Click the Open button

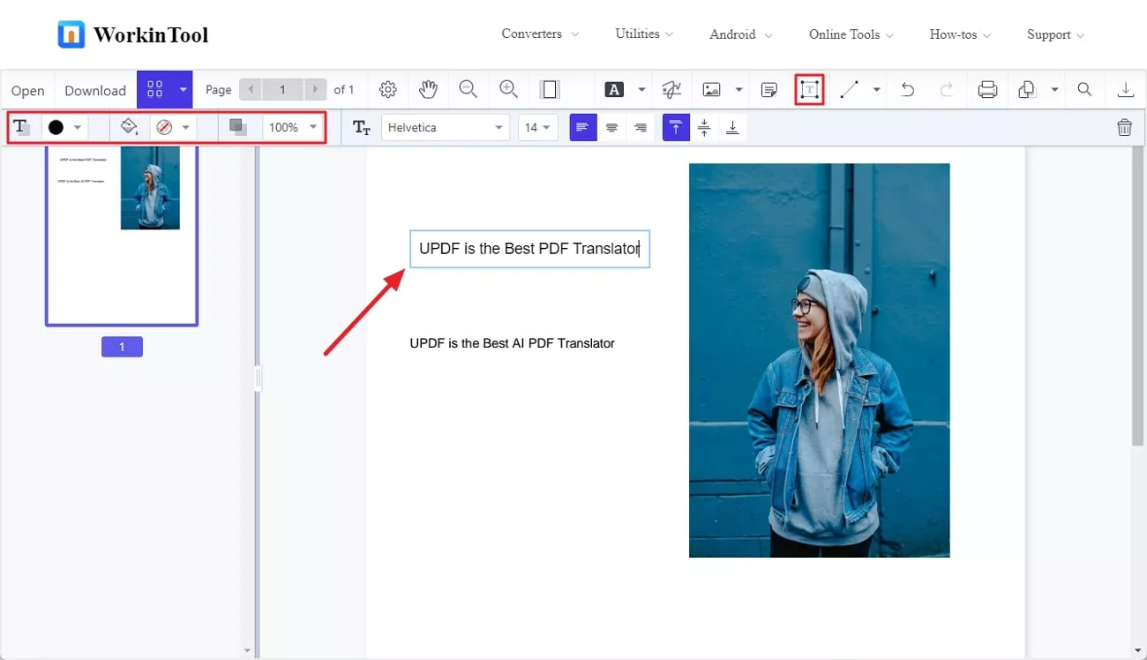coord(28,90)
